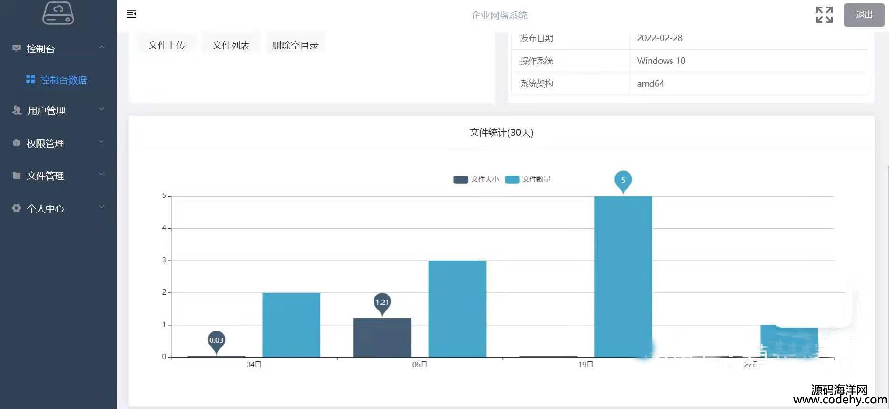
Task: Expand the 权限管理 menu arrow
Action: coord(101,142)
